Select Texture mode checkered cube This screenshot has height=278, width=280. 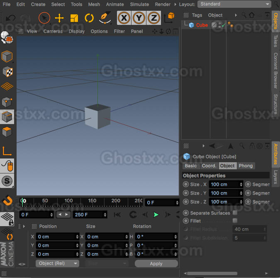tap(7, 72)
